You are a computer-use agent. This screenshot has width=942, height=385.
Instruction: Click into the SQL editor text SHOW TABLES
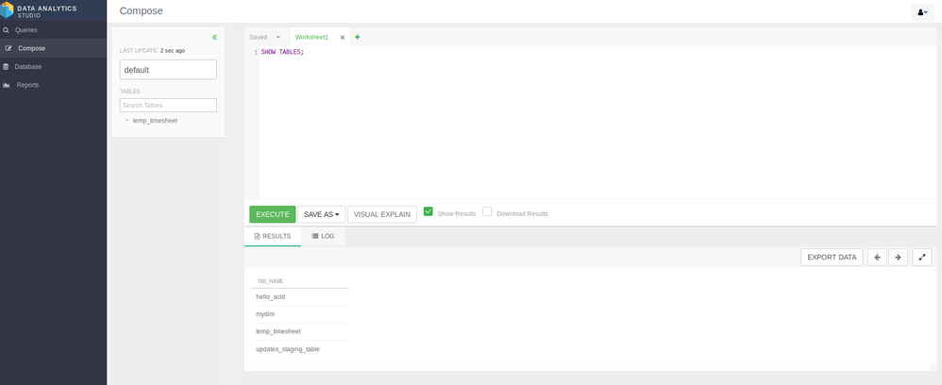click(x=282, y=52)
